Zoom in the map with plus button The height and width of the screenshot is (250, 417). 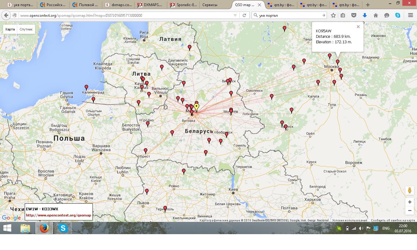click(x=410, y=202)
